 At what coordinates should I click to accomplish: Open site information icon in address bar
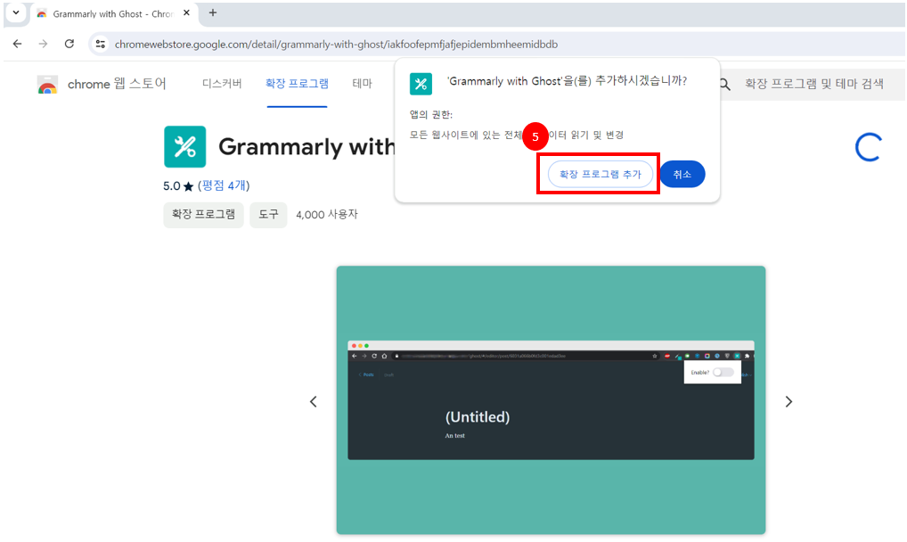[100, 44]
